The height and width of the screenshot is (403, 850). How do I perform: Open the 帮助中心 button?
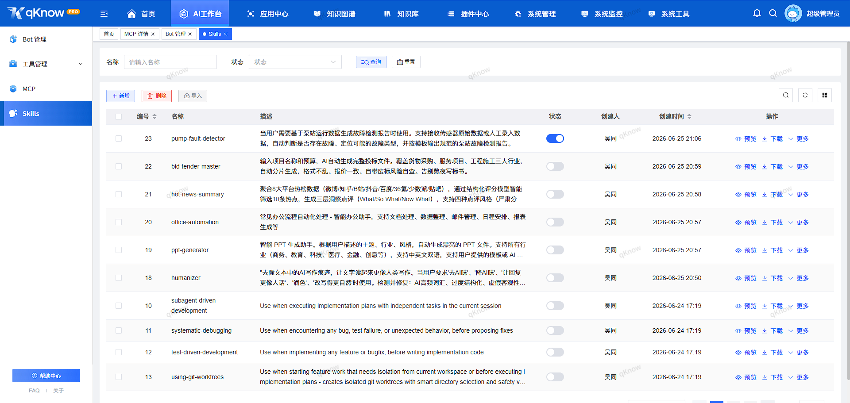click(x=46, y=376)
